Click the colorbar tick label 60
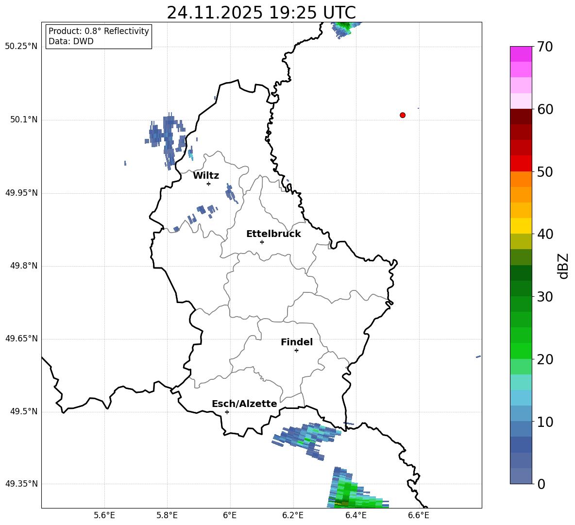575x525 pixels. coord(545,109)
